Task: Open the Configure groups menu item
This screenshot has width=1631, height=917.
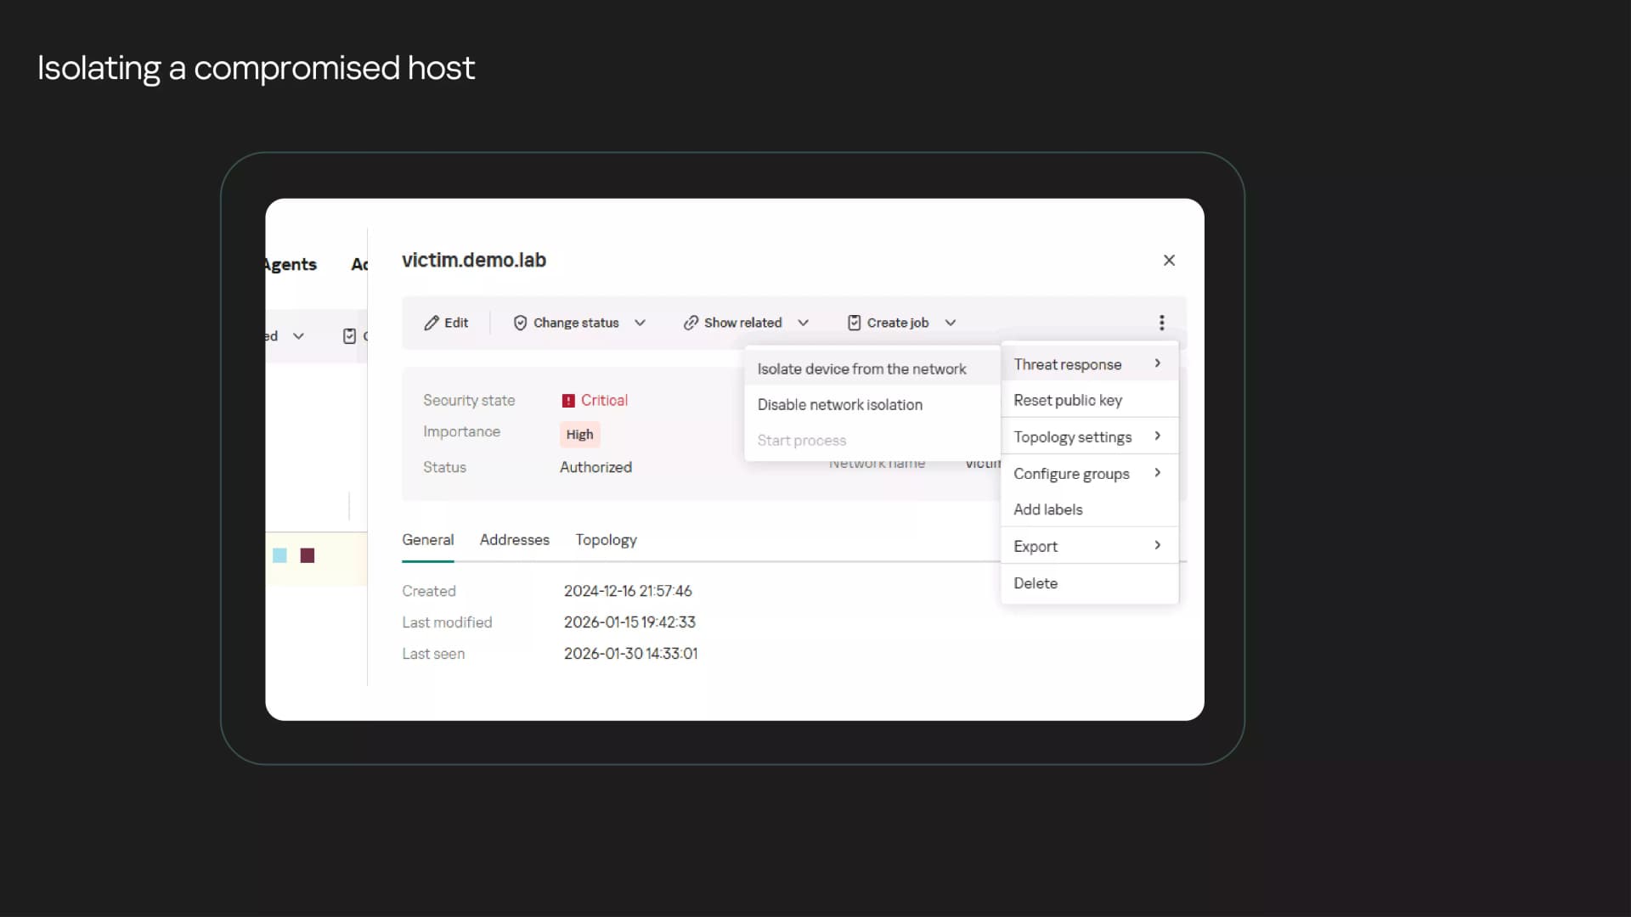Action: tap(1090, 474)
